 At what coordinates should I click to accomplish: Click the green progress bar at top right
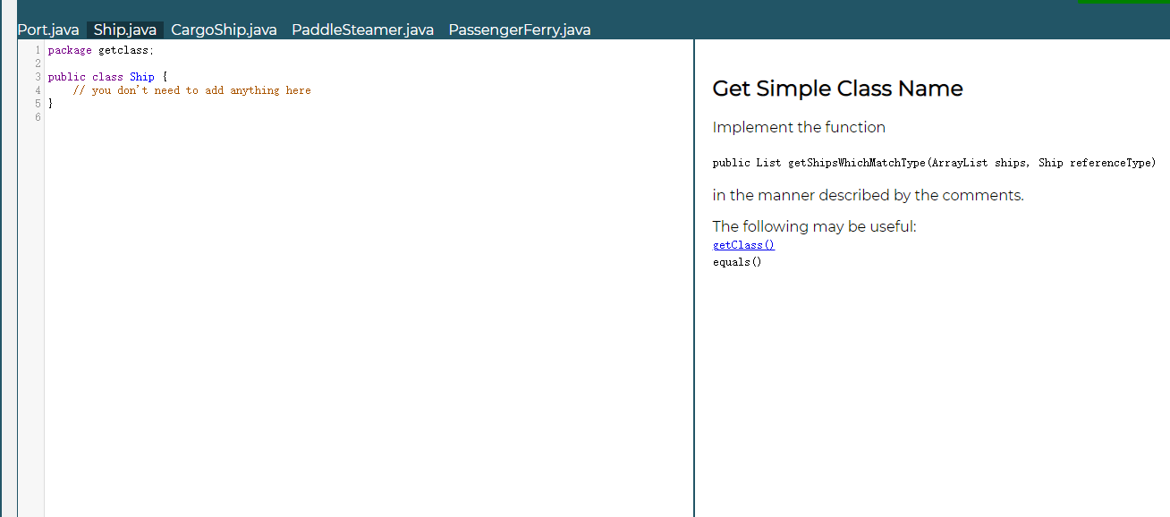(1123, 4)
